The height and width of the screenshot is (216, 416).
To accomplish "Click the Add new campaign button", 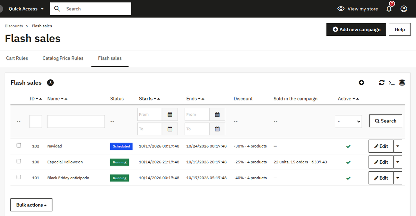I will click(x=356, y=29).
